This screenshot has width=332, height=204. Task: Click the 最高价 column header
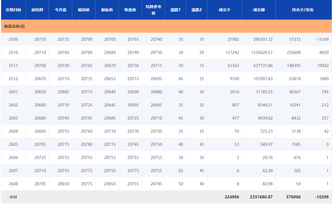[84, 10]
